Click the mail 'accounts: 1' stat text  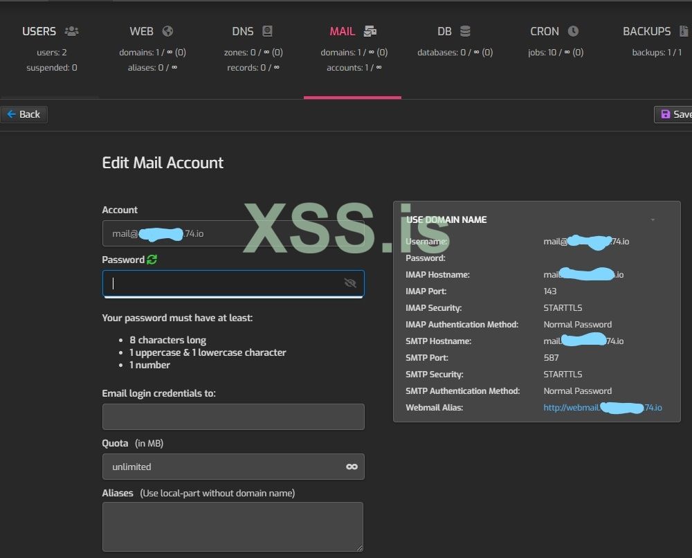[354, 68]
